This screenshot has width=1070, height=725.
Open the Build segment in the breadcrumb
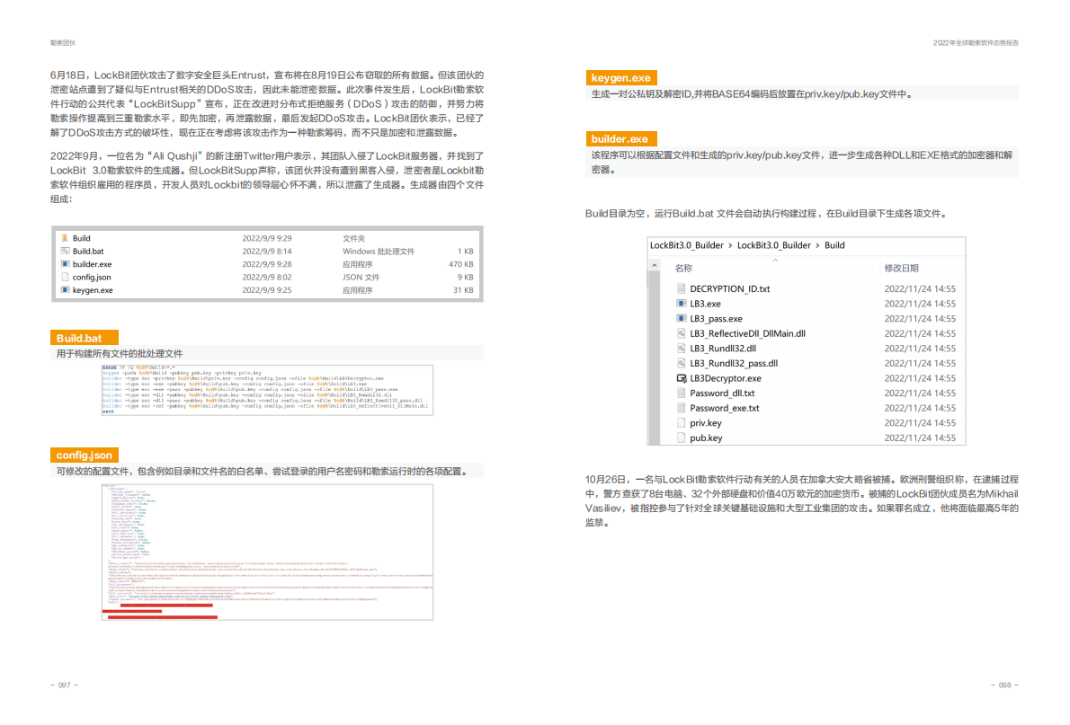tap(834, 245)
